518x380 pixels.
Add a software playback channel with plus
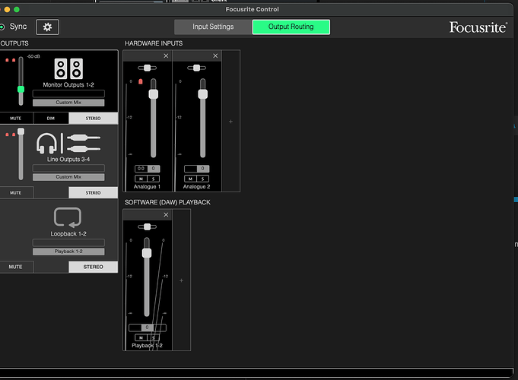pyautogui.click(x=181, y=280)
